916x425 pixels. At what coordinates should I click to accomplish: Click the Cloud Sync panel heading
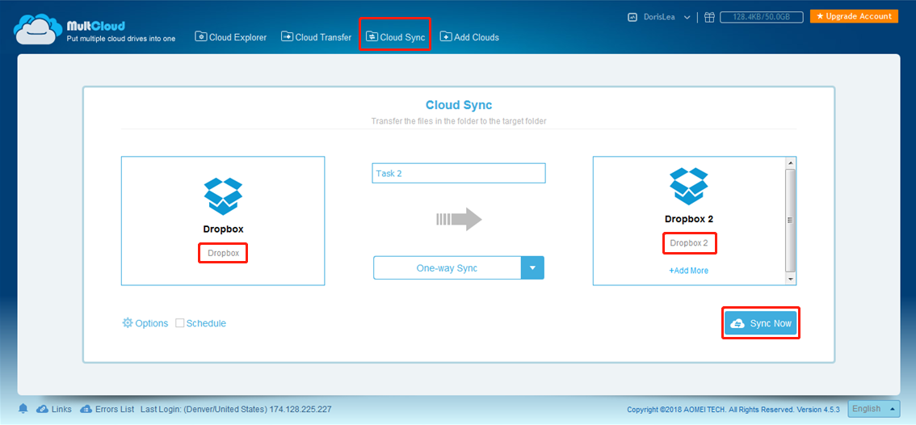459,105
